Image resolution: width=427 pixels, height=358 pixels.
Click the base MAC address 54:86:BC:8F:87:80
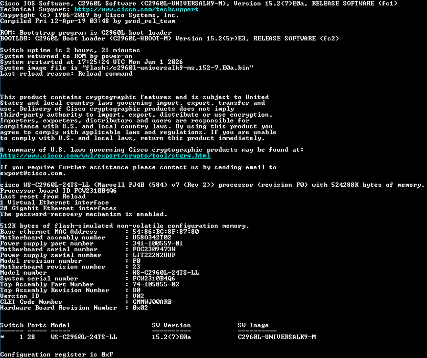[165, 232]
